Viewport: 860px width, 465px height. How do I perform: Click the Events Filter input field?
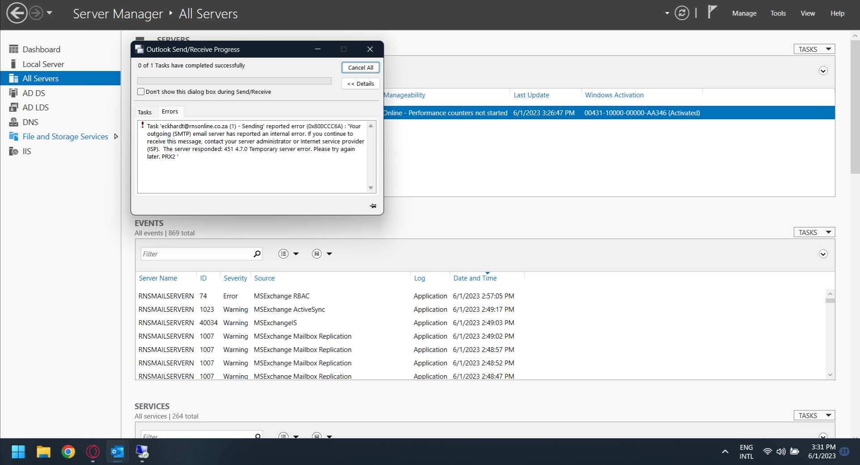[197, 254]
